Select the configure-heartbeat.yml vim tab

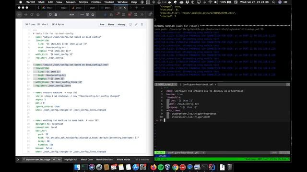click(x=198, y=85)
